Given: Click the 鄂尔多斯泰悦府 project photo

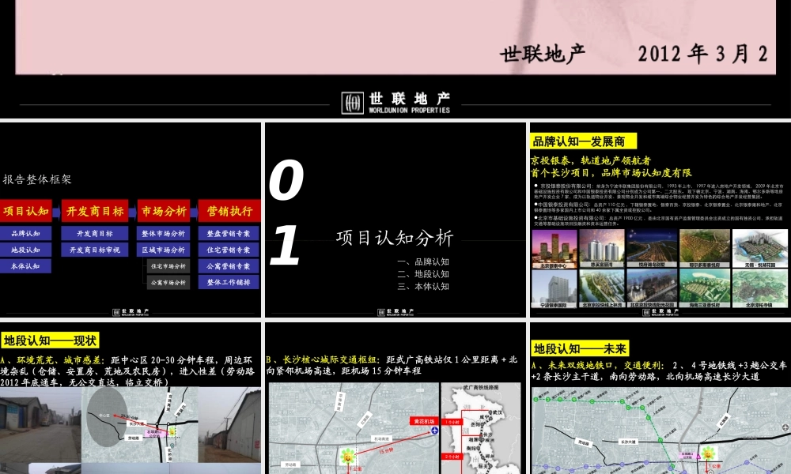Looking at the screenshot, I should point(704,248).
